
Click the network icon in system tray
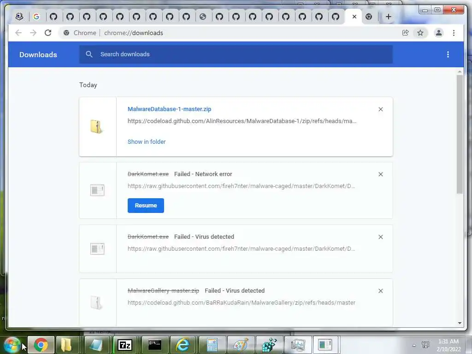pos(425,345)
